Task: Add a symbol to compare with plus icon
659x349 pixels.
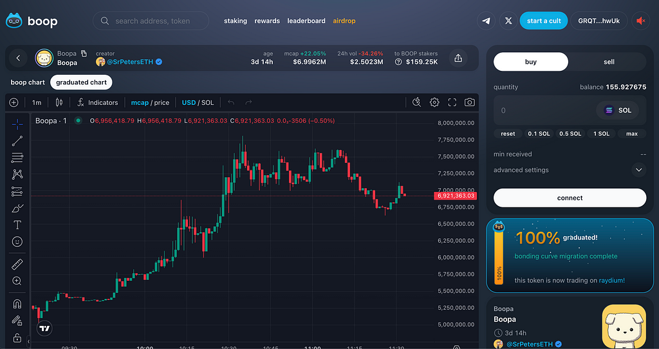Action: tap(14, 102)
